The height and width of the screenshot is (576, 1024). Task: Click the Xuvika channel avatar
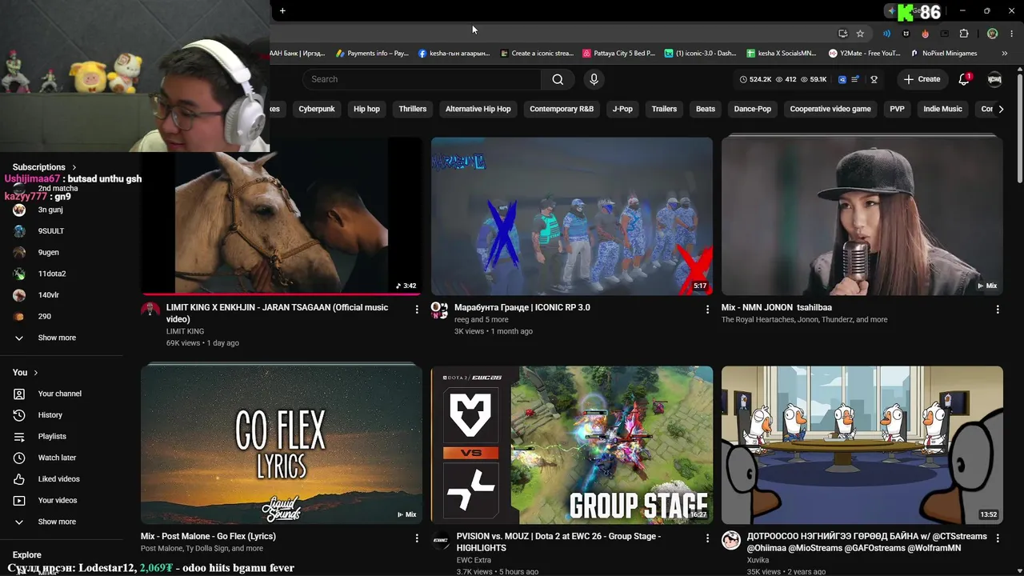click(x=731, y=540)
